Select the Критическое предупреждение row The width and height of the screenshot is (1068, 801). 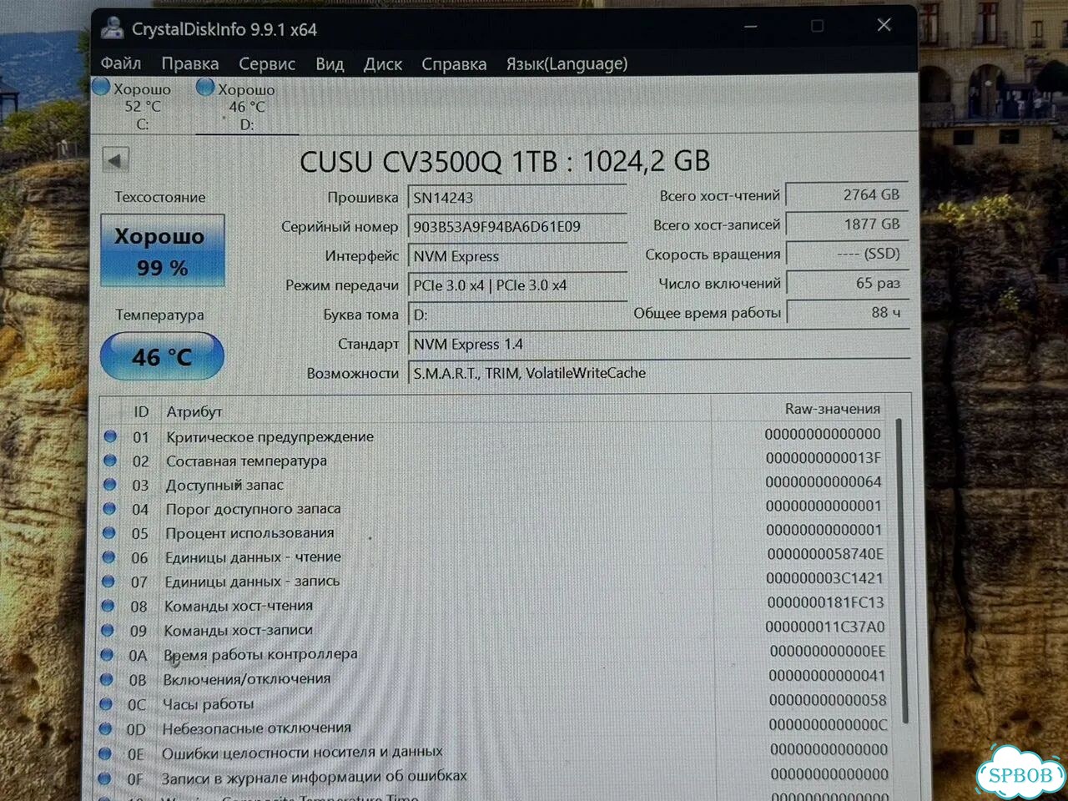click(496, 436)
